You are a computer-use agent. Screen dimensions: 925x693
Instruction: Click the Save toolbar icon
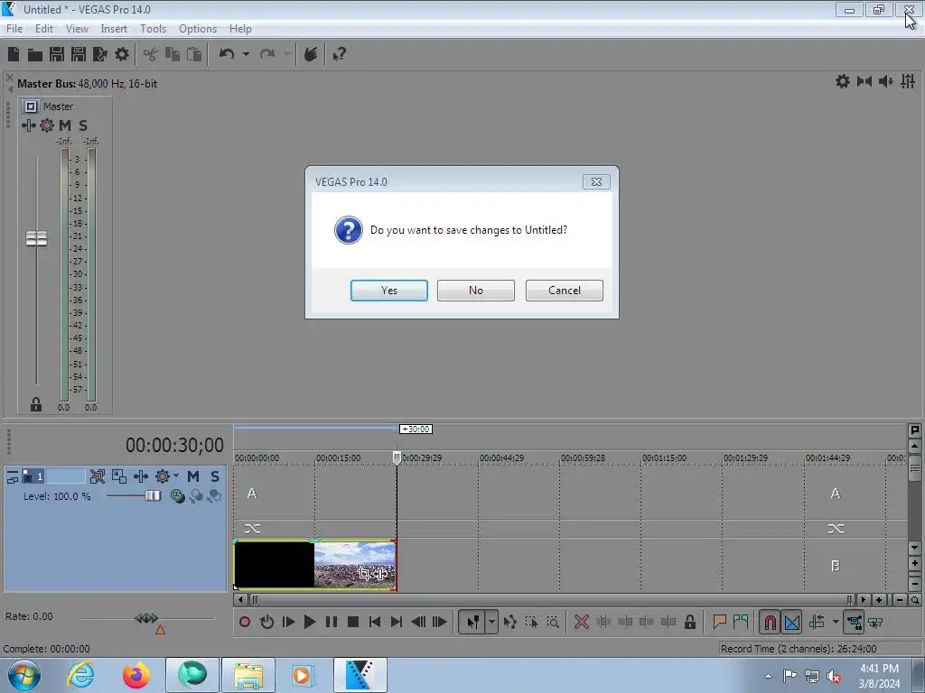point(57,54)
